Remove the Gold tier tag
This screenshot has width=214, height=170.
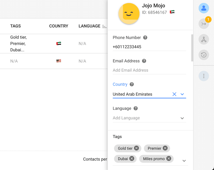136,148
